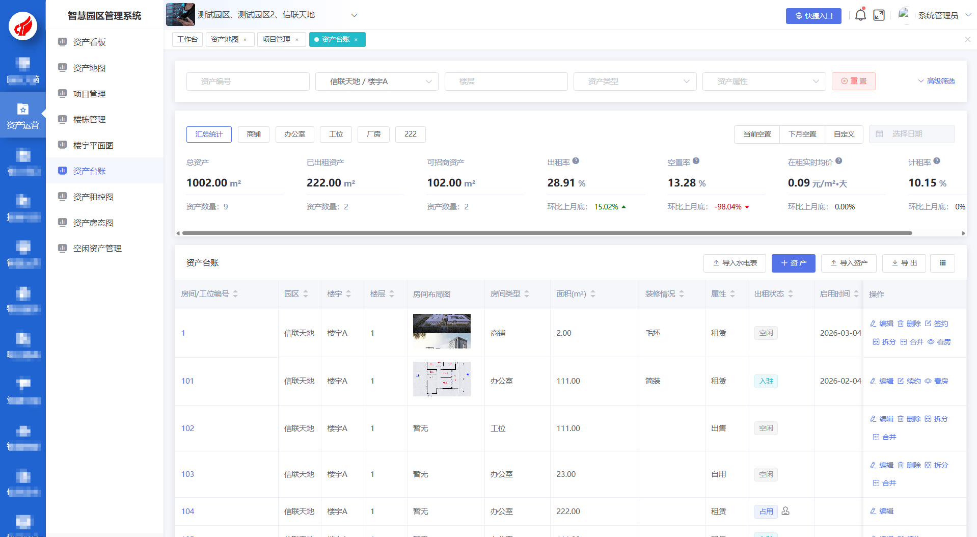The image size is (977, 537).
Task: Select the 汇总统计 filter option
Action: coord(209,135)
